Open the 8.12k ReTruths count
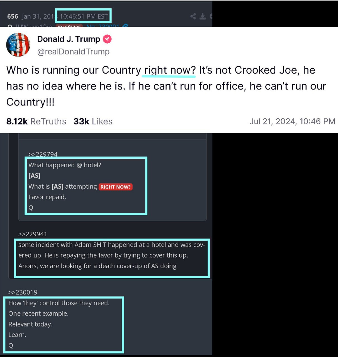This screenshot has height=357, width=338. (x=36, y=121)
